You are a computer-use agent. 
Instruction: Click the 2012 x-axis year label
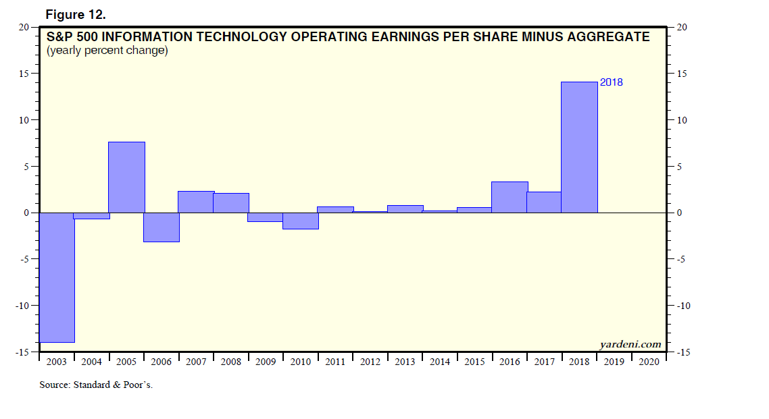(370, 362)
